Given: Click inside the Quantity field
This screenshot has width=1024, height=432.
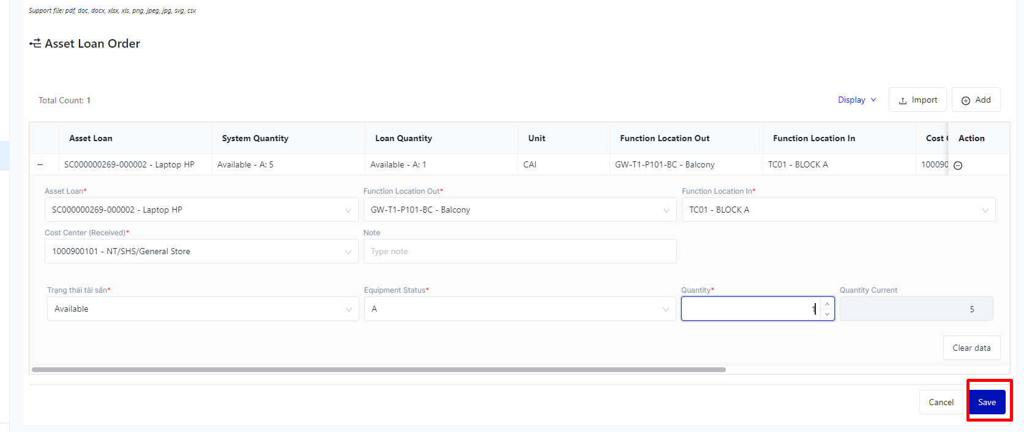Looking at the screenshot, I should pyautogui.click(x=750, y=309).
